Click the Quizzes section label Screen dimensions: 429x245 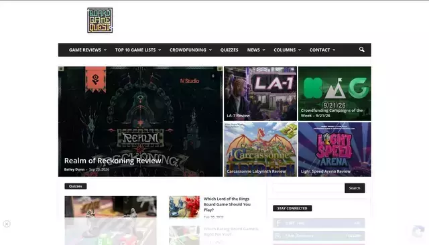[x=76, y=186]
